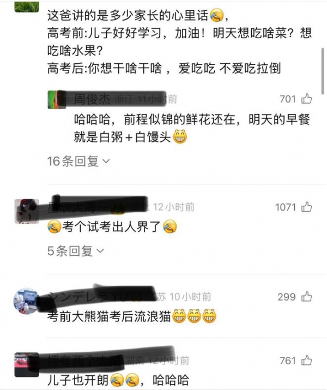Click the chevron next to 16条回复
This screenshot has width=327, height=390.
[x=106, y=161]
